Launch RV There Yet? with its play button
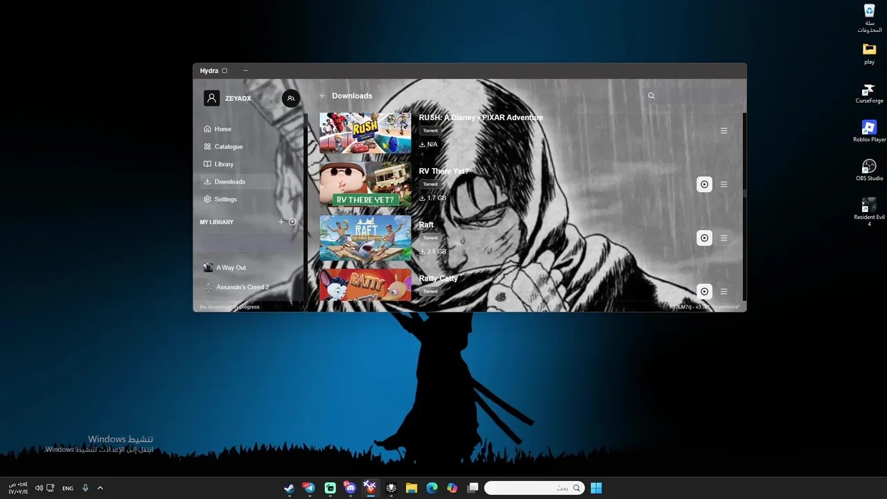The image size is (887, 499). tap(704, 184)
